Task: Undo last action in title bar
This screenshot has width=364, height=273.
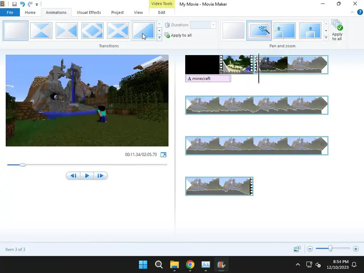Action: pyautogui.click(x=22, y=4)
